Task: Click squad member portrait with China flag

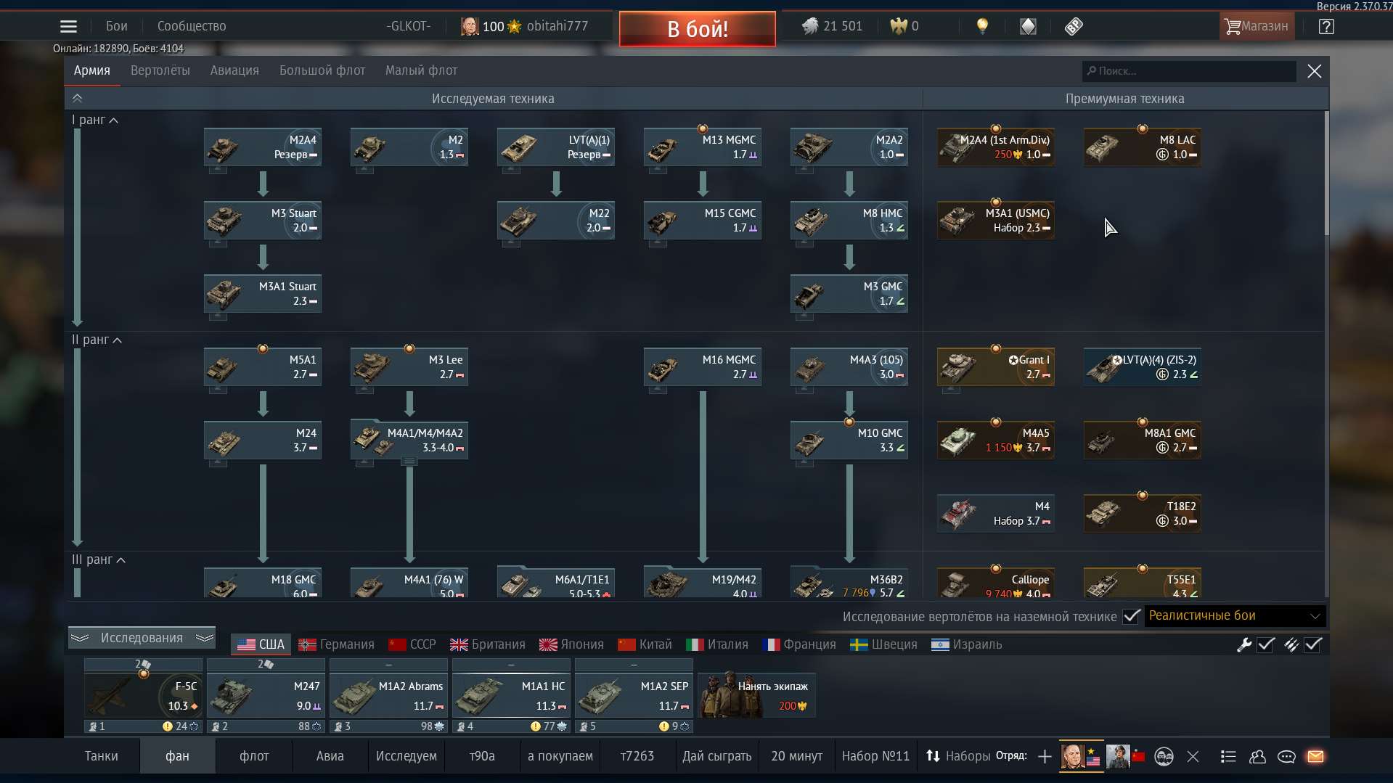Action: point(1126,756)
